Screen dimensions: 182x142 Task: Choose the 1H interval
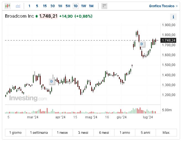[60, 6]
